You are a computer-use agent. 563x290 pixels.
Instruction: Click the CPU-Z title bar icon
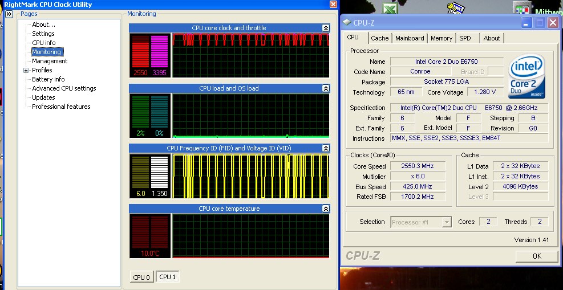347,22
